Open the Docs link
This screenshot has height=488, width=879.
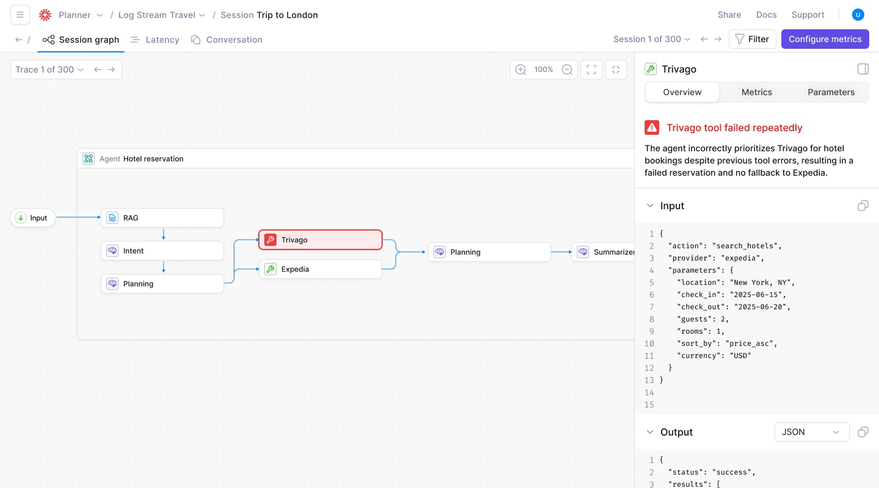tap(767, 15)
